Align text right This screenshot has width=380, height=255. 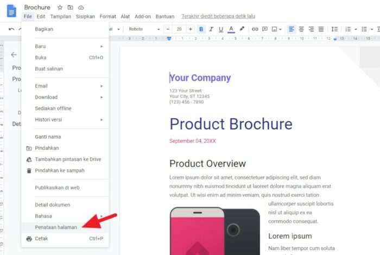(x=311, y=29)
